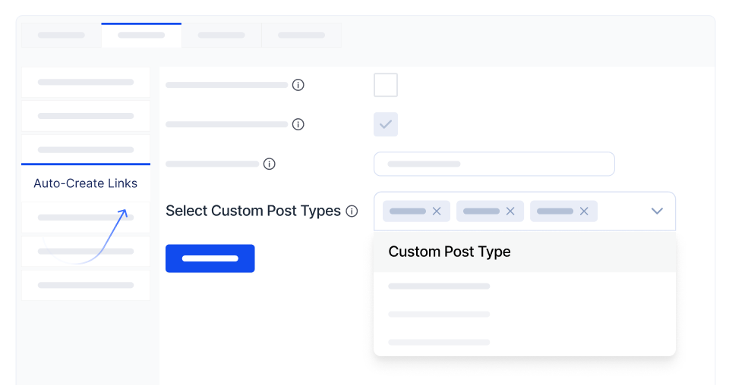
Task: Select the second placeholder option in dropdown
Action: [x=439, y=314]
